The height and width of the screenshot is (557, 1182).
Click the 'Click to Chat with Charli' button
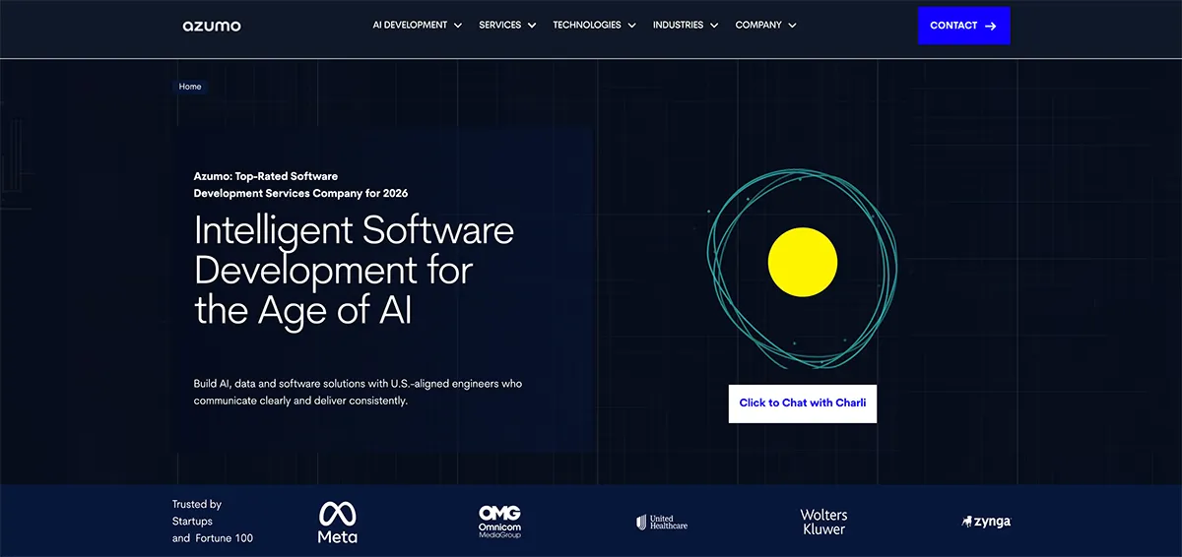(x=802, y=402)
